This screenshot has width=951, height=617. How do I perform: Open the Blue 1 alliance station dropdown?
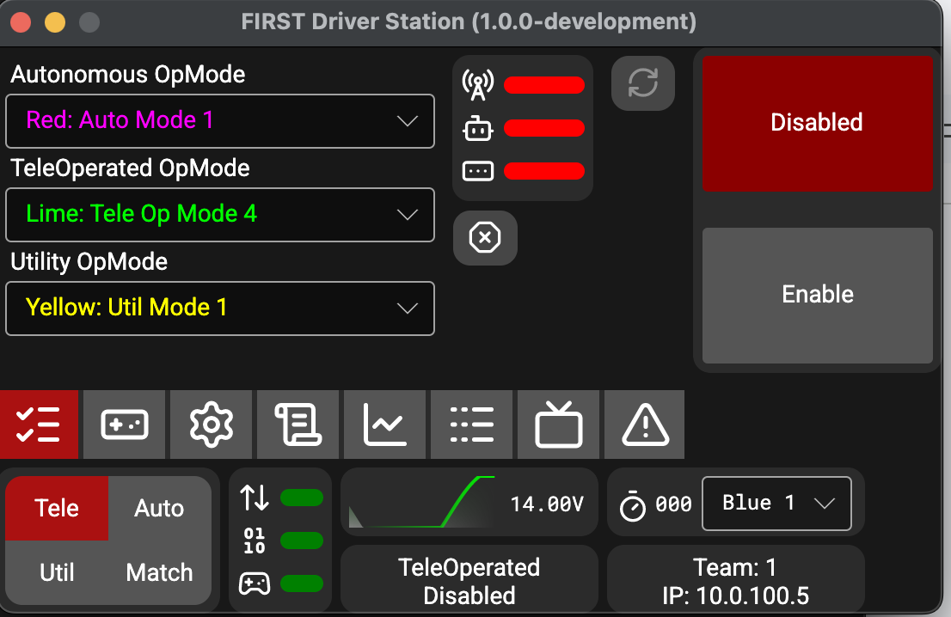click(x=777, y=504)
